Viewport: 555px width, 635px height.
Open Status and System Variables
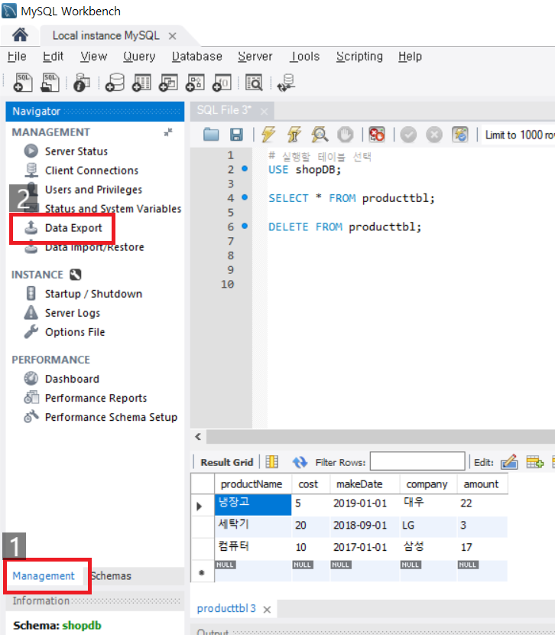(113, 208)
